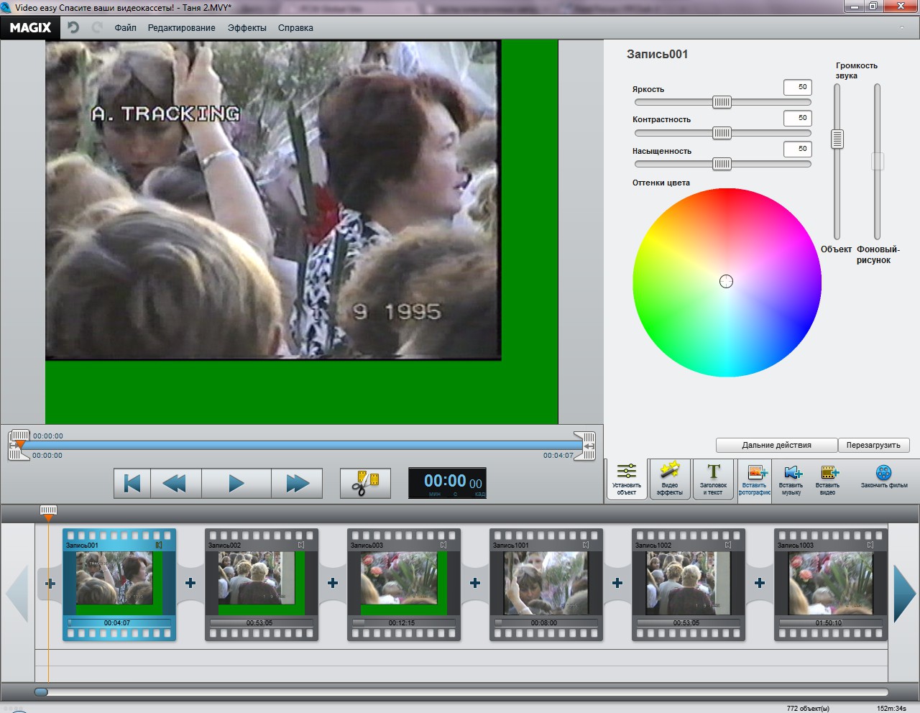Toggle speaker mute icon on Запись001 clip
The image size is (920, 713).
coord(159,546)
